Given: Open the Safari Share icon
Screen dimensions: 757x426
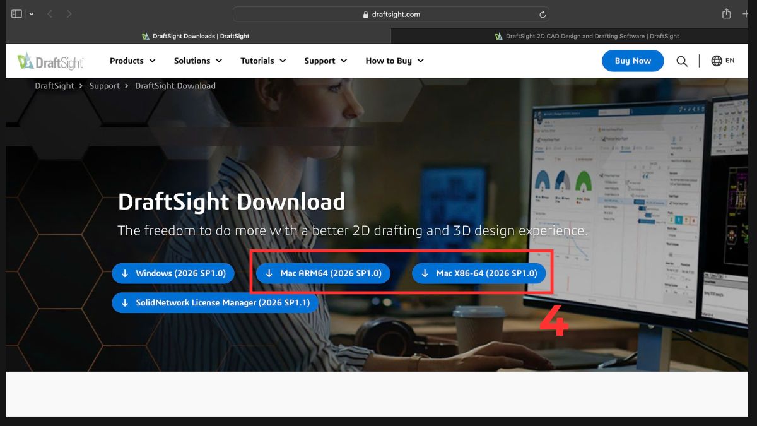Looking at the screenshot, I should 726,13.
